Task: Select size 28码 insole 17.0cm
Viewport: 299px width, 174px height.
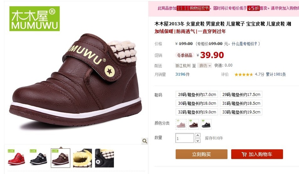Action: click(197, 95)
